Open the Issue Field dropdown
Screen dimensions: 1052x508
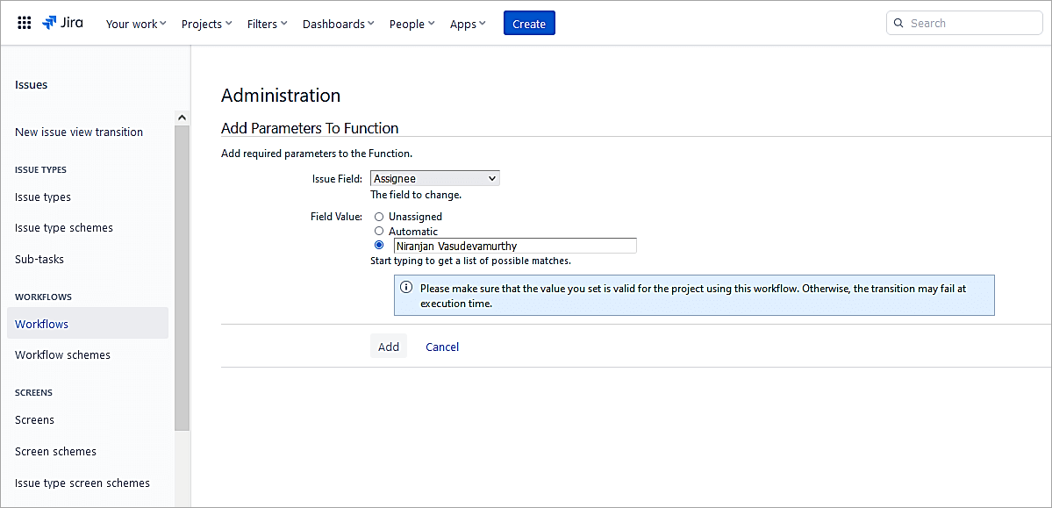click(433, 177)
